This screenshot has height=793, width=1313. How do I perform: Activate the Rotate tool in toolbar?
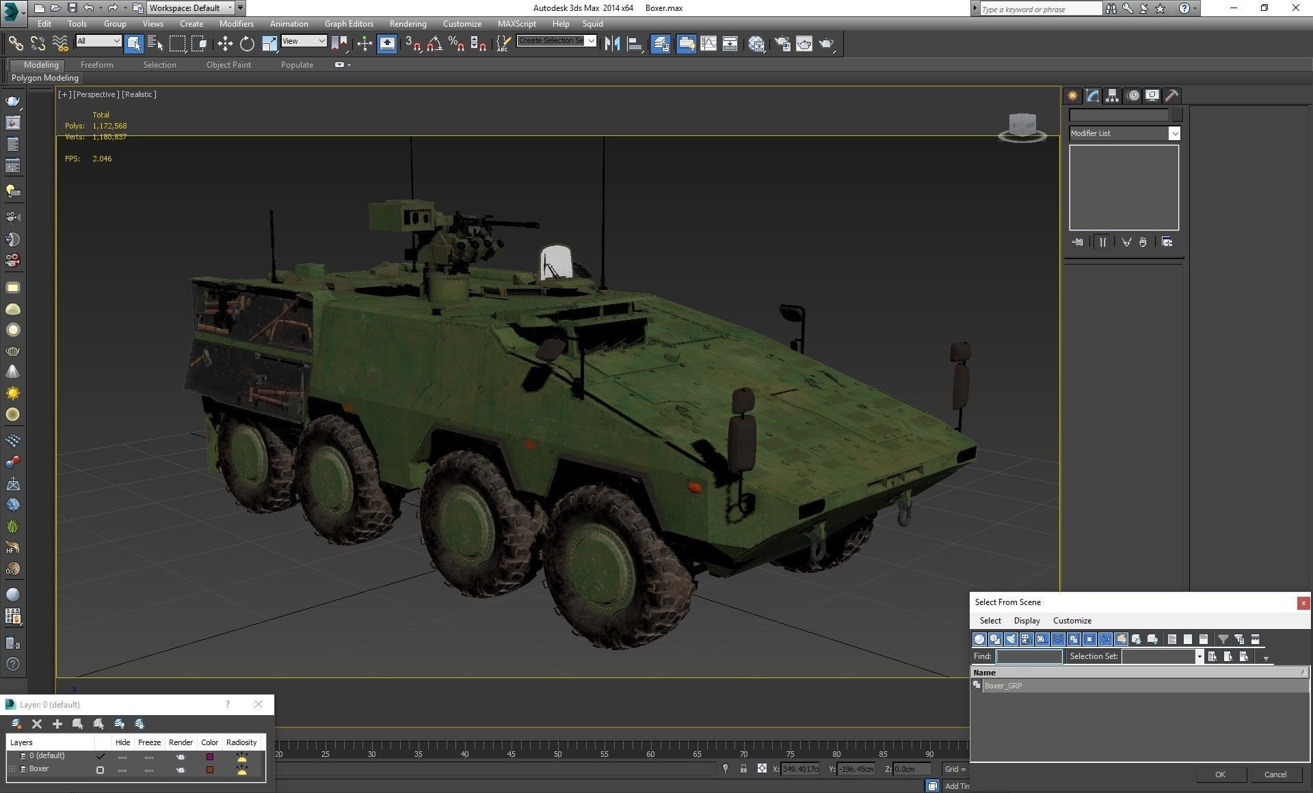tap(247, 44)
